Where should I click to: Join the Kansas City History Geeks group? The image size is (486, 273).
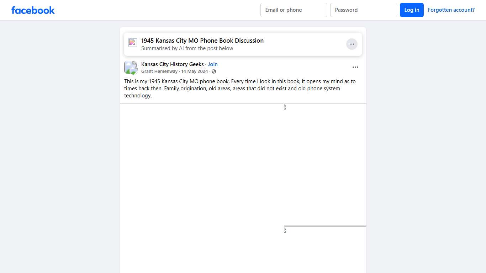(213, 64)
